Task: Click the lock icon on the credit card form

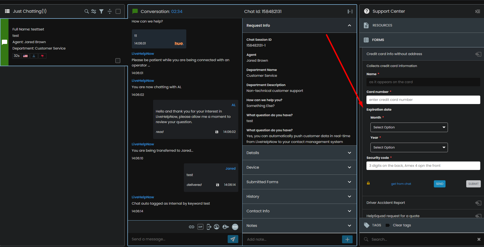Action: point(368,183)
